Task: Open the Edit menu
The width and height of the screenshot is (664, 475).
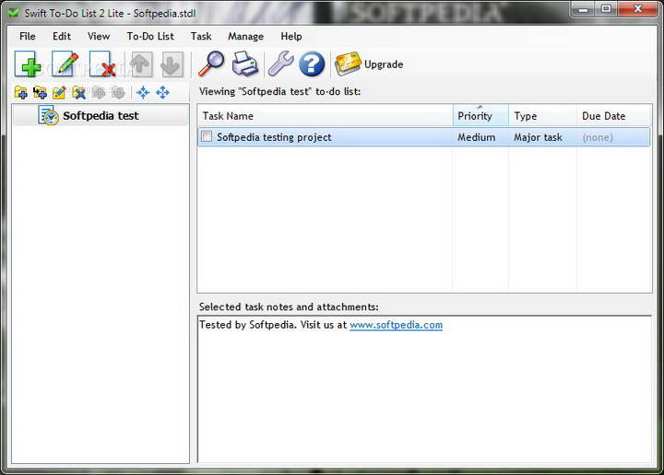Action: [x=62, y=36]
